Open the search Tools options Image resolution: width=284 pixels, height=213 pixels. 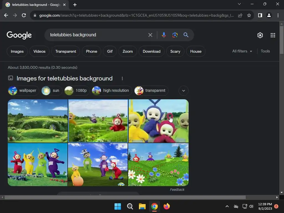click(x=265, y=51)
